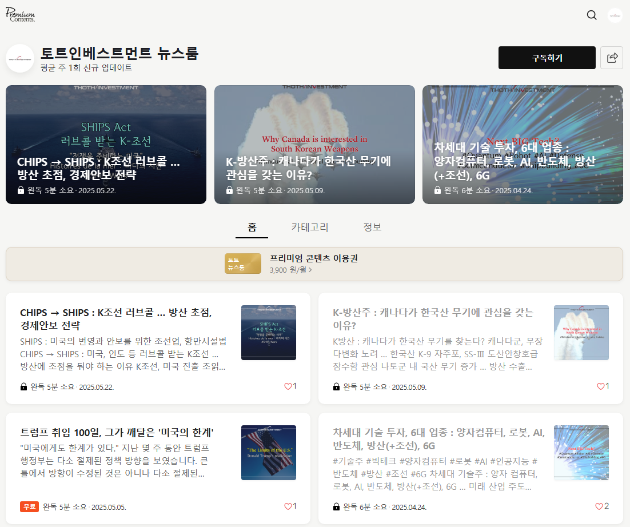Viewport: 630px width, 527px height.
Task: Click the share icon button
Action: (x=612, y=58)
